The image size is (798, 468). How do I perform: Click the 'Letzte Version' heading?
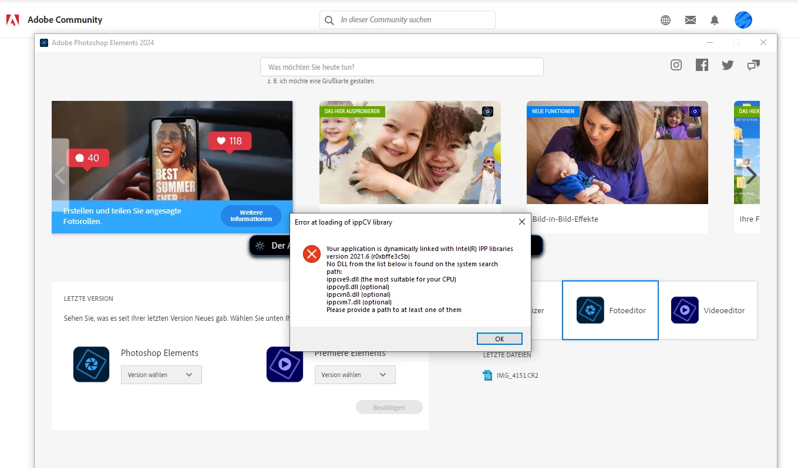coord(89,299)
